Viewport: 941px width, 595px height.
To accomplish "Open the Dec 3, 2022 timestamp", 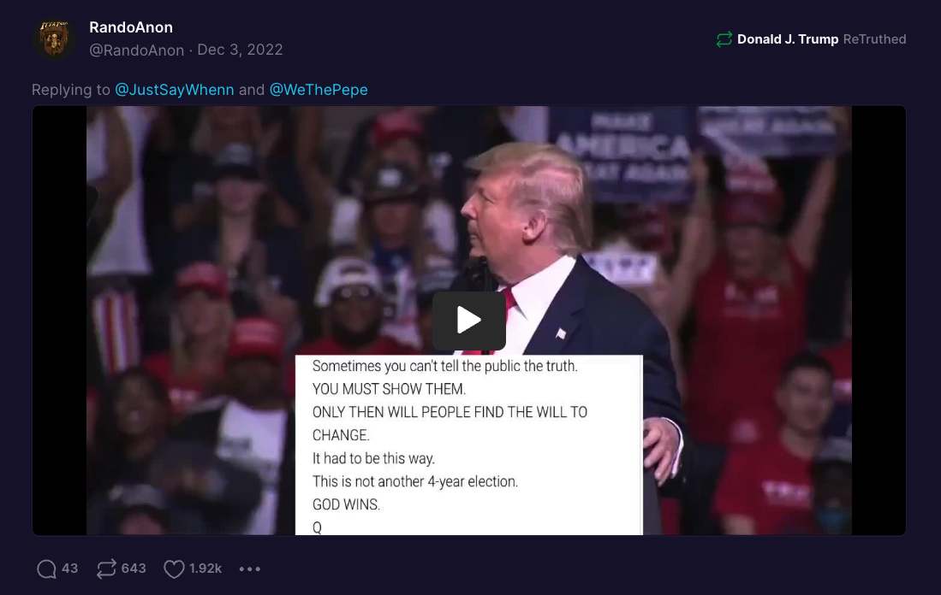I will click(240, 50).
